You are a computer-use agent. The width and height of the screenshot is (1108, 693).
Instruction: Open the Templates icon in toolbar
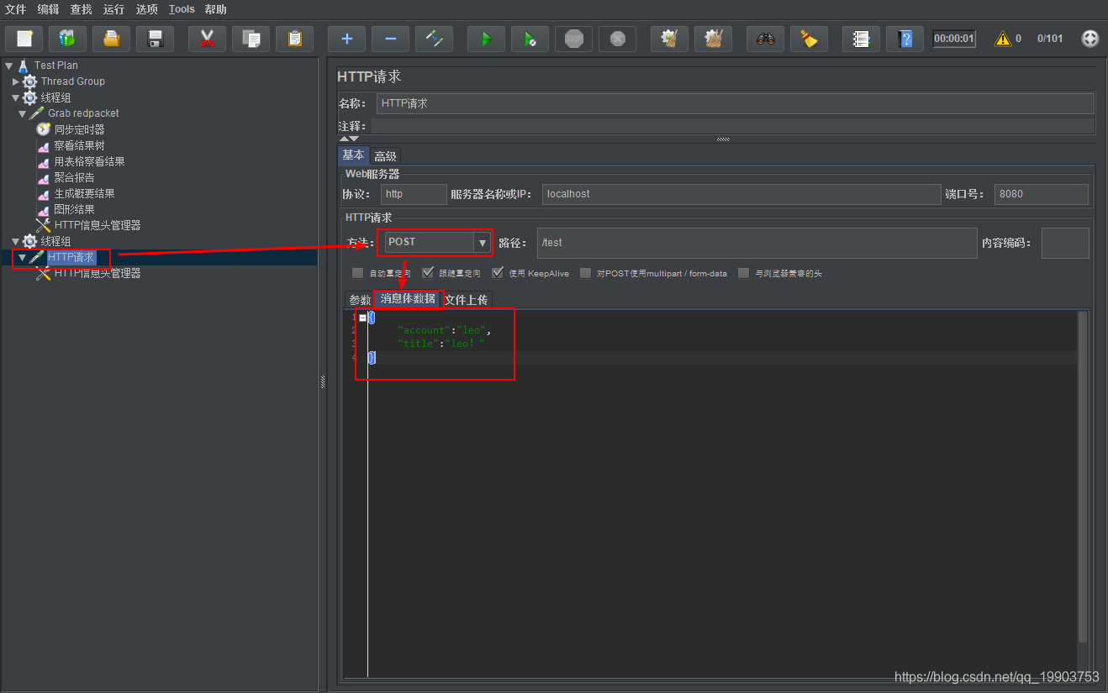67,39
